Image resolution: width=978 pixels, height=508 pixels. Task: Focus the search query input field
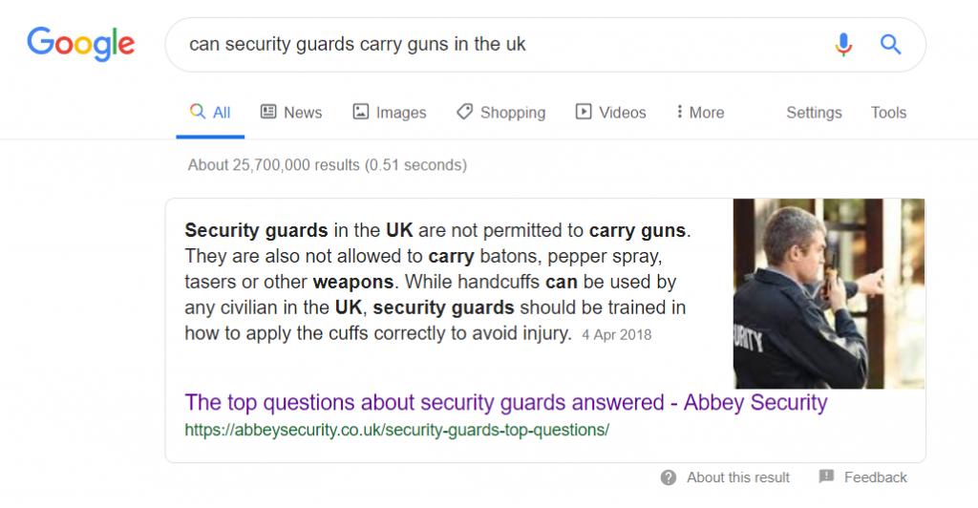pos(497,44)
